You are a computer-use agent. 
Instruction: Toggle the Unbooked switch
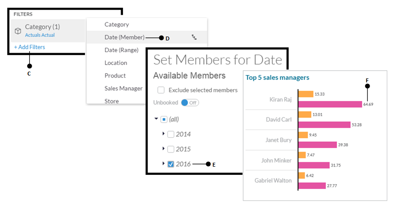pyautogui.click(x=190, y=103)
